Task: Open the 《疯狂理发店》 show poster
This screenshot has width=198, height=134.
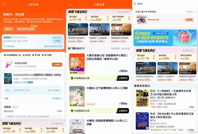Action: pos(142,121)
